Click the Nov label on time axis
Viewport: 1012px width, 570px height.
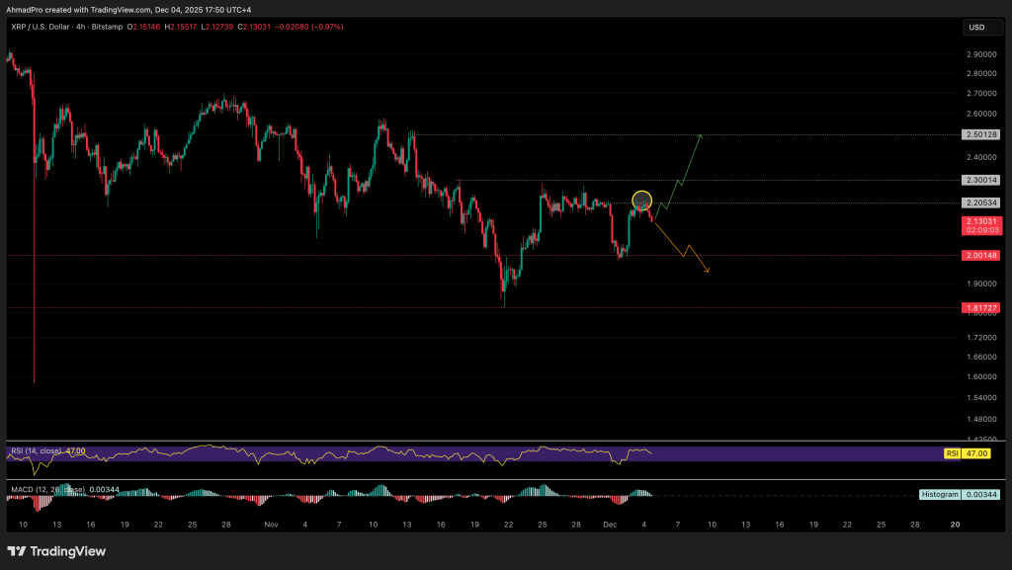[271, 524]
